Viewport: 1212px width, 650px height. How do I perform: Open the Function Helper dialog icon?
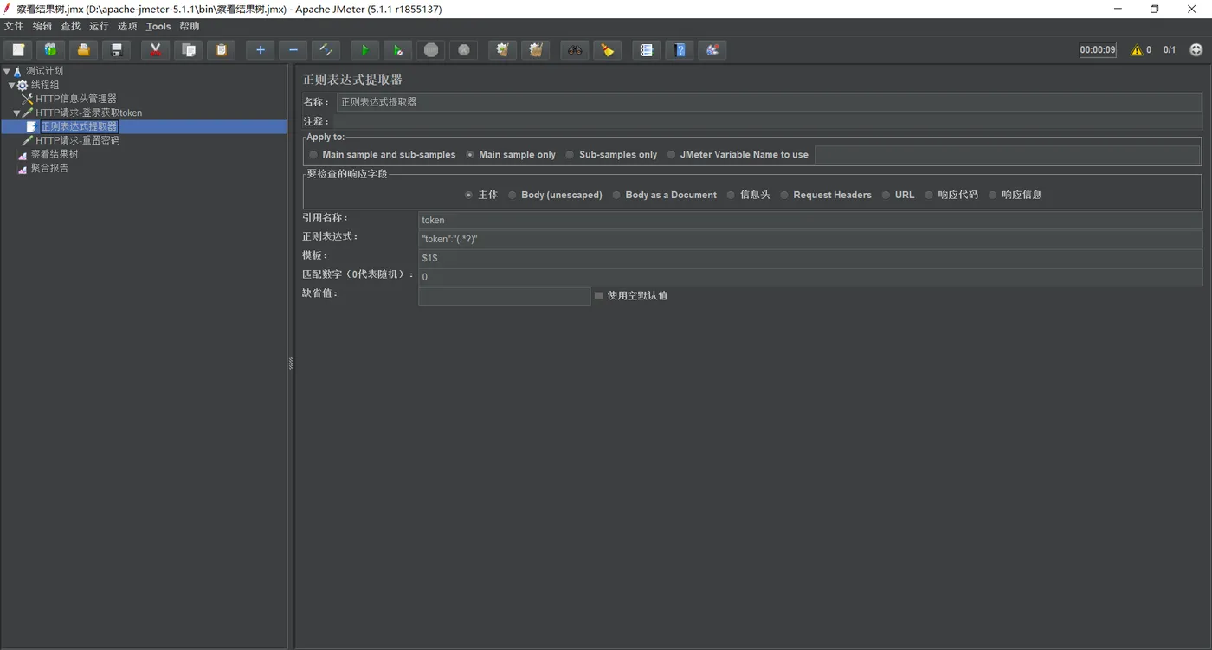[x=646, y=50]
